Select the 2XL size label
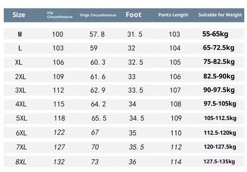Screen dimensions: 247x172 pyautogui.click(x=20, y=76)
